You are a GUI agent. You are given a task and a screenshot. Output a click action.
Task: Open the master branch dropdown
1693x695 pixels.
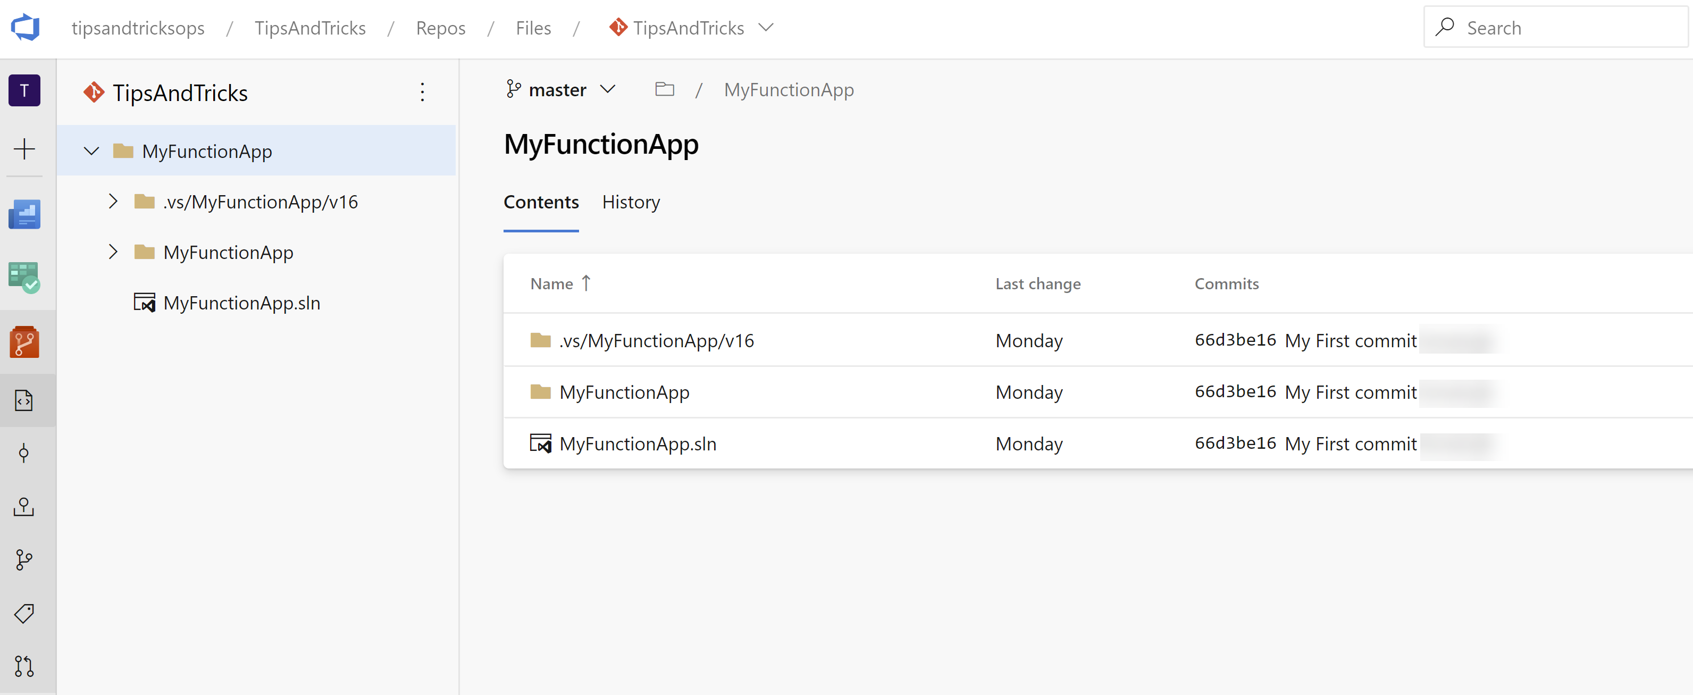pos(560,89)
